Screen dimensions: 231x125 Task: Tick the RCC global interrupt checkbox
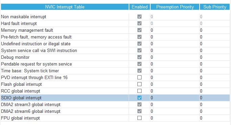139,91
